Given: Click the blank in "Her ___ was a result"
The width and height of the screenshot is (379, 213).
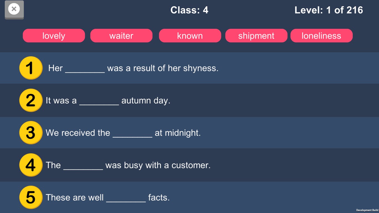Looking at the screenshot, I should point(85,69).
